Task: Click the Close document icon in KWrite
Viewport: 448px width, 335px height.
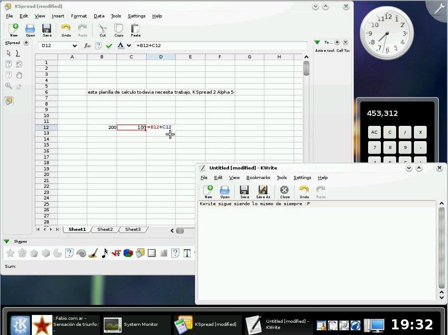Action: coord(284,192)
